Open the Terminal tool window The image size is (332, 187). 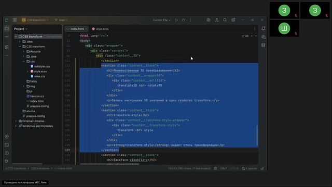(7, 145)
